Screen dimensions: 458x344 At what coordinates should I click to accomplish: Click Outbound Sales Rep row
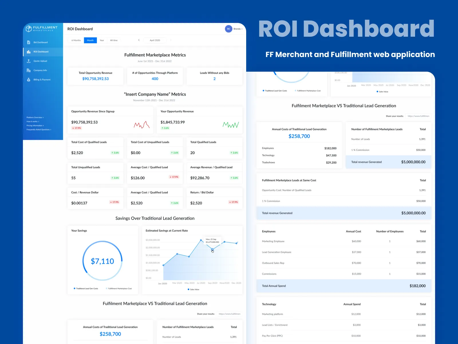click(344, 263)
